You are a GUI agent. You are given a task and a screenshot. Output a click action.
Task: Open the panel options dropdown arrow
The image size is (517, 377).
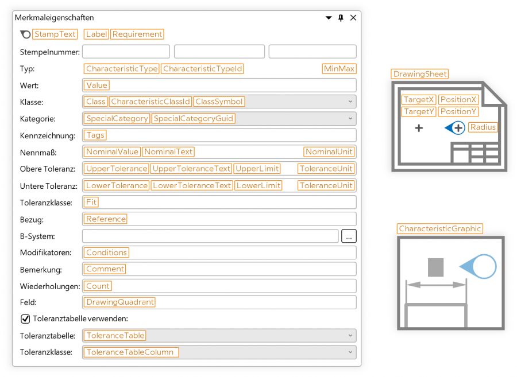329,18
